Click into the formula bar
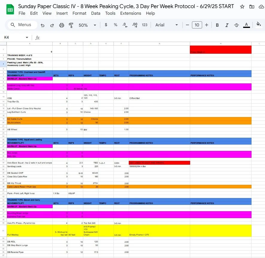This screenshot has width=265, height=258. [152, 37]
